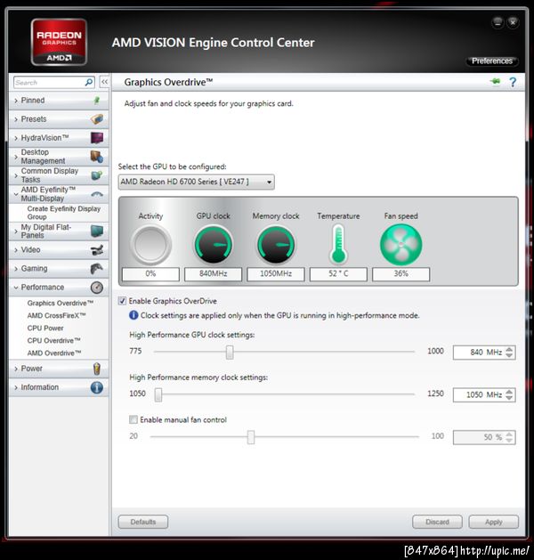Viewport: 534px width, 560px height.
Task: Open Create Eyefinity Display Group
Action: click(64, 213)
